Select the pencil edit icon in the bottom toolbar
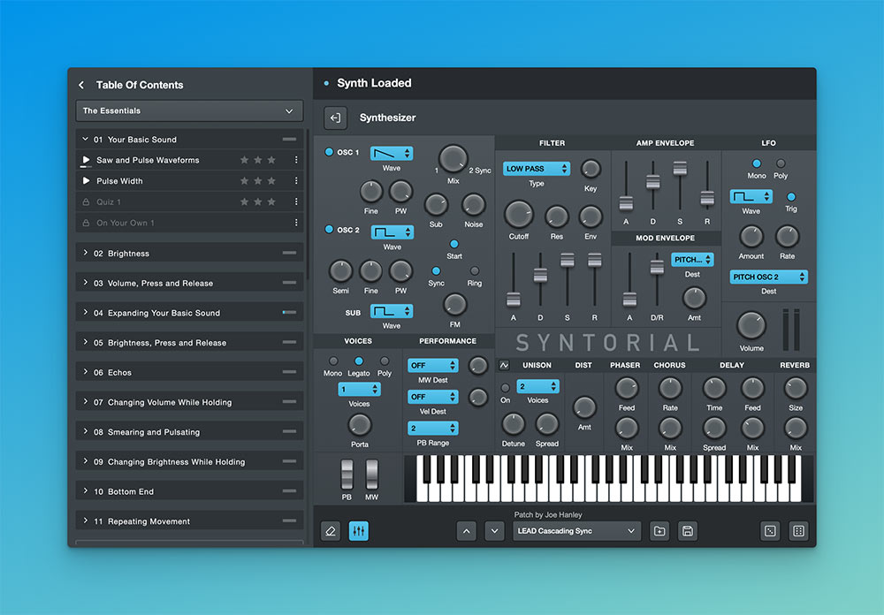This screenshot has width=884, height=615. [330, 530]
